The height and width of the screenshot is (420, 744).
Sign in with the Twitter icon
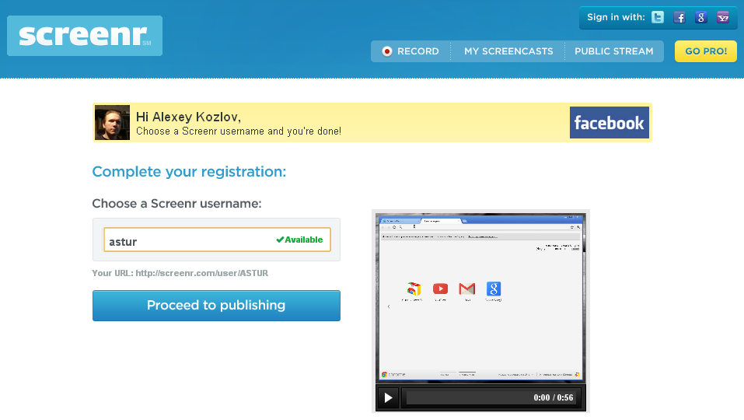point(658,18)
